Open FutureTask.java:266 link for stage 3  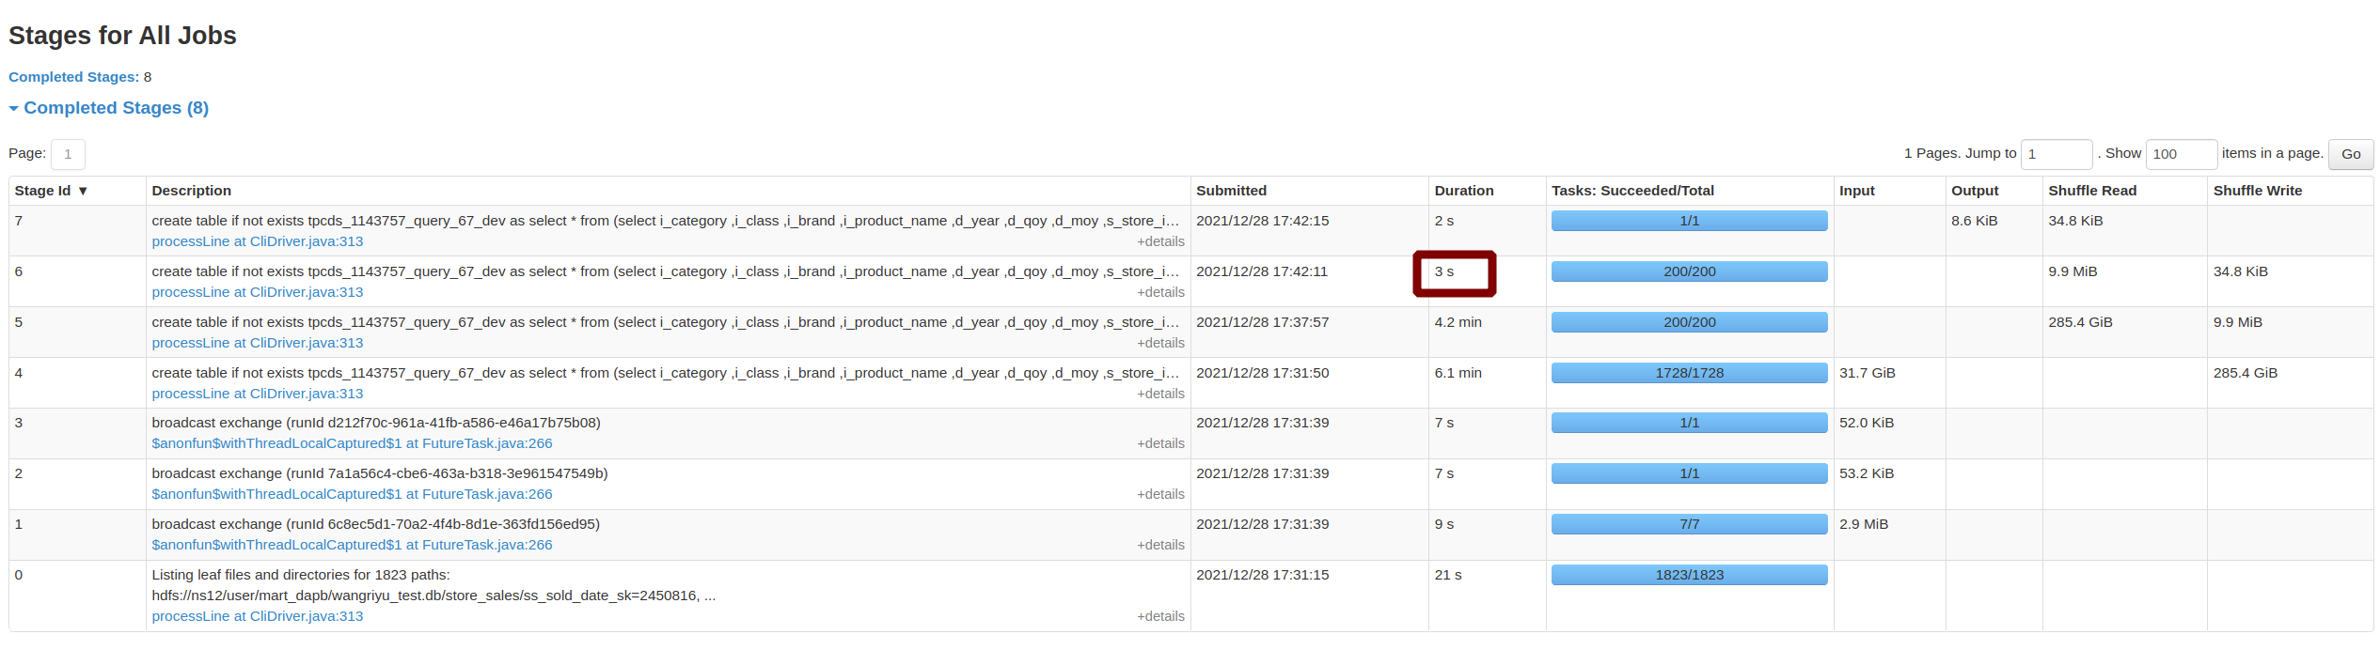(352, 443)
